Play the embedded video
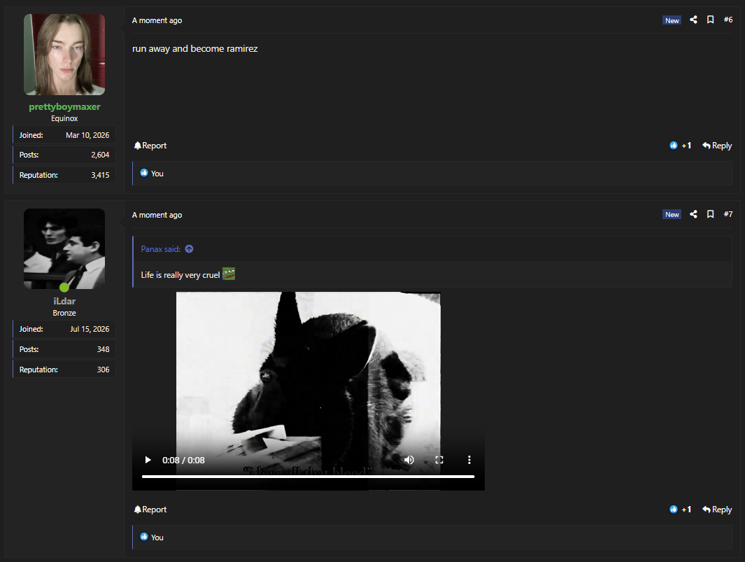Screen dimensions: 745x562 (x=148, y=460)
